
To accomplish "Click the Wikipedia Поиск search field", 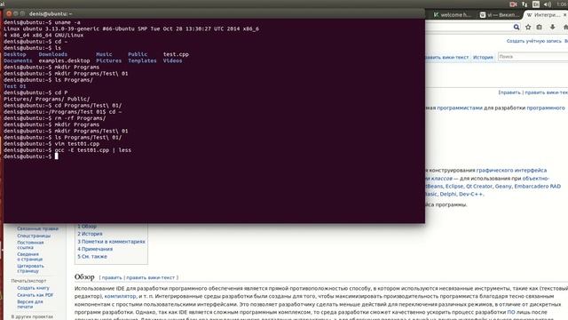I will (x=532, y=57).
